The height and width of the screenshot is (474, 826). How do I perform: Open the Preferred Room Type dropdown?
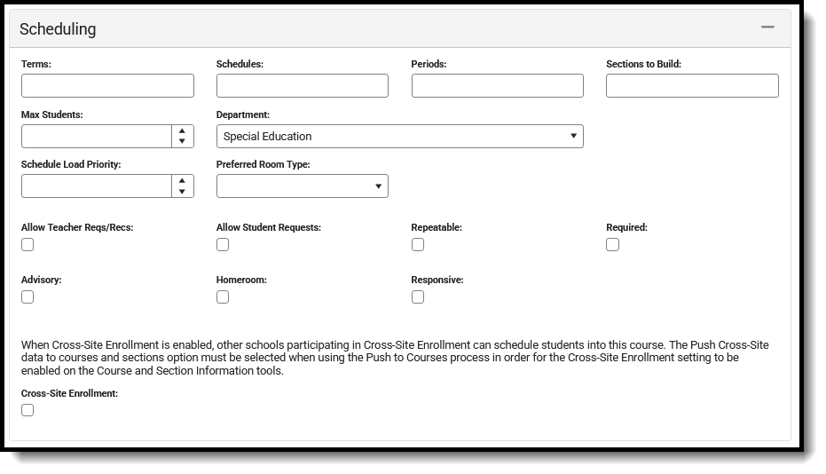coord(303,186)
